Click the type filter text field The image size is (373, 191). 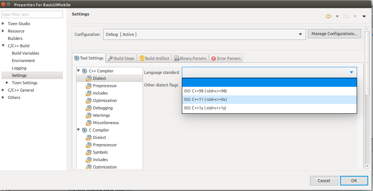[32, 14]
